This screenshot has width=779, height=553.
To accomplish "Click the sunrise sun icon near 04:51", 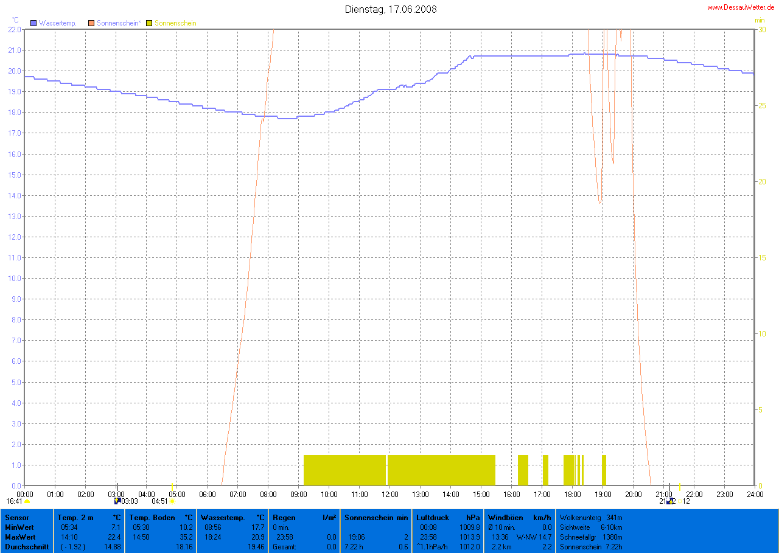I will [172, 501].
